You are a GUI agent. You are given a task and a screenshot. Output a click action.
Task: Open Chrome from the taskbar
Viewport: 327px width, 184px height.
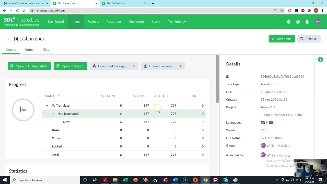[x=205, y=180]
